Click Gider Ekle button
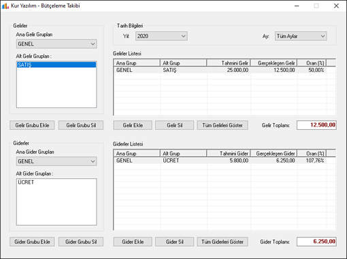 click(x=133, y=242)
